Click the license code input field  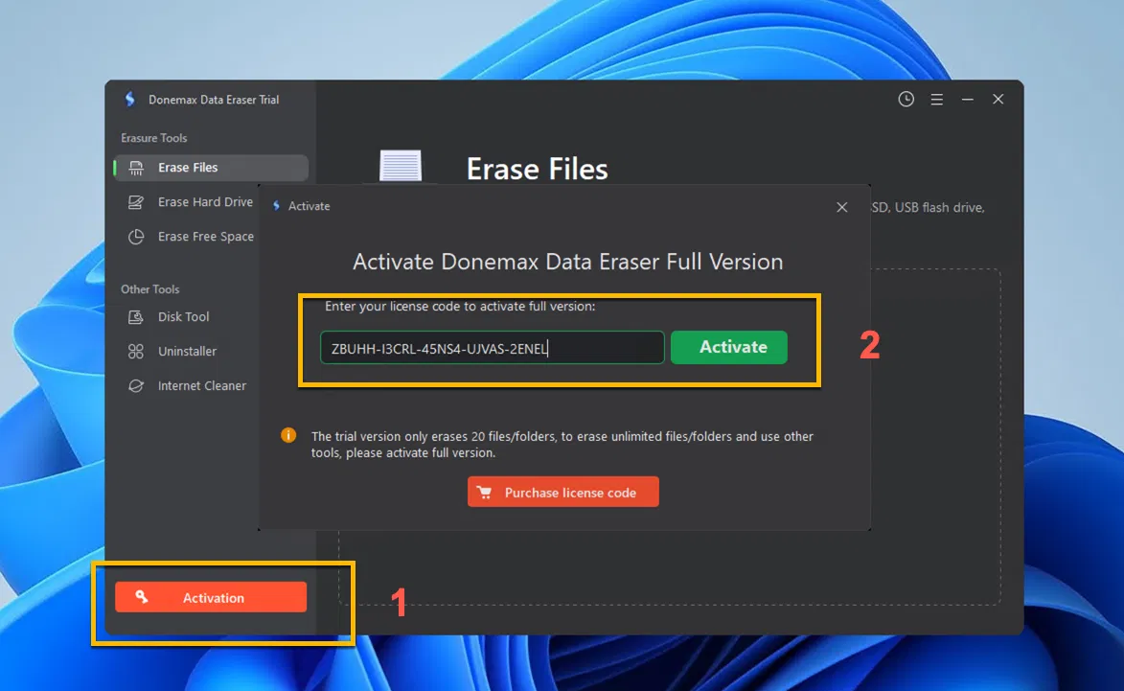[491, 347]
